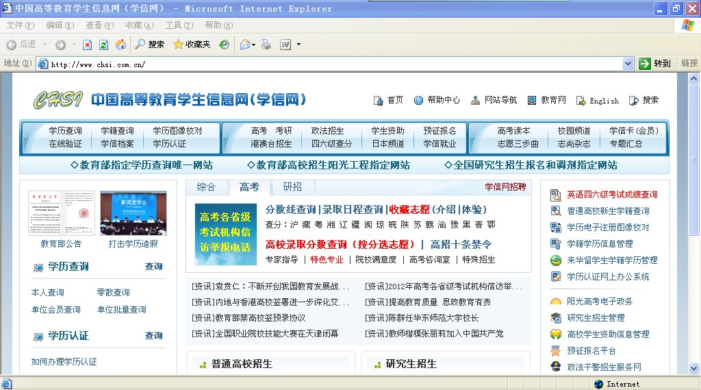Open the 工具(T) menu

coord(179,25)
